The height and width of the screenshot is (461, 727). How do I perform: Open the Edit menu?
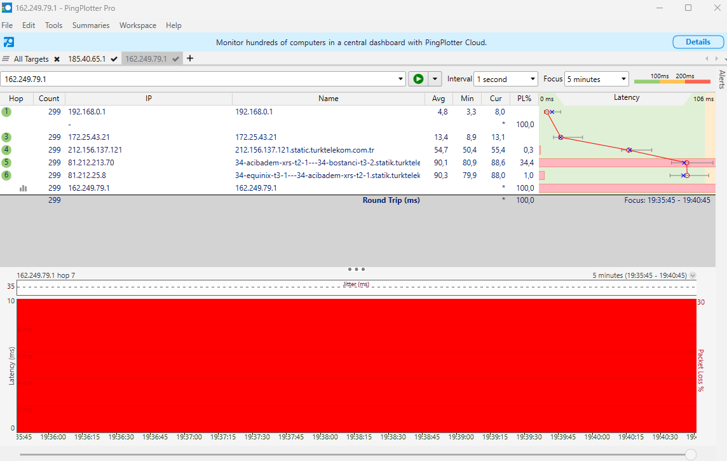pos(29,25)
